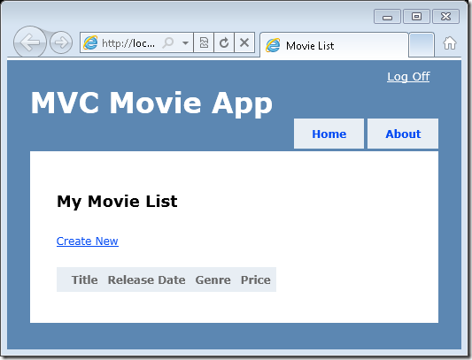Open the Home page house icon
The height and width of the screenshot is (360, 472).
(x=450, y=43)
